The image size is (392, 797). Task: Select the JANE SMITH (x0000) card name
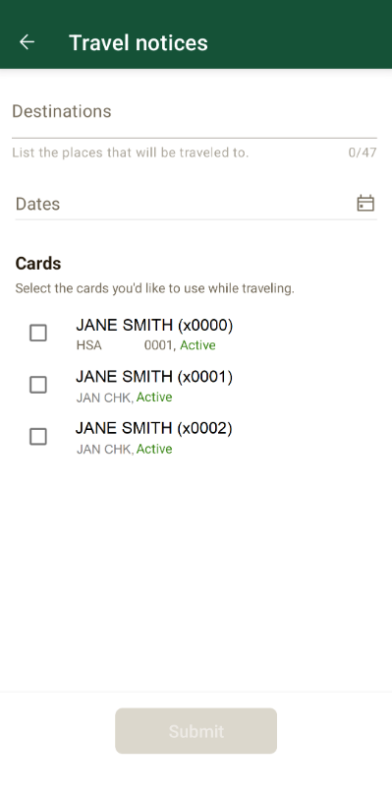[x=154, y=326]
